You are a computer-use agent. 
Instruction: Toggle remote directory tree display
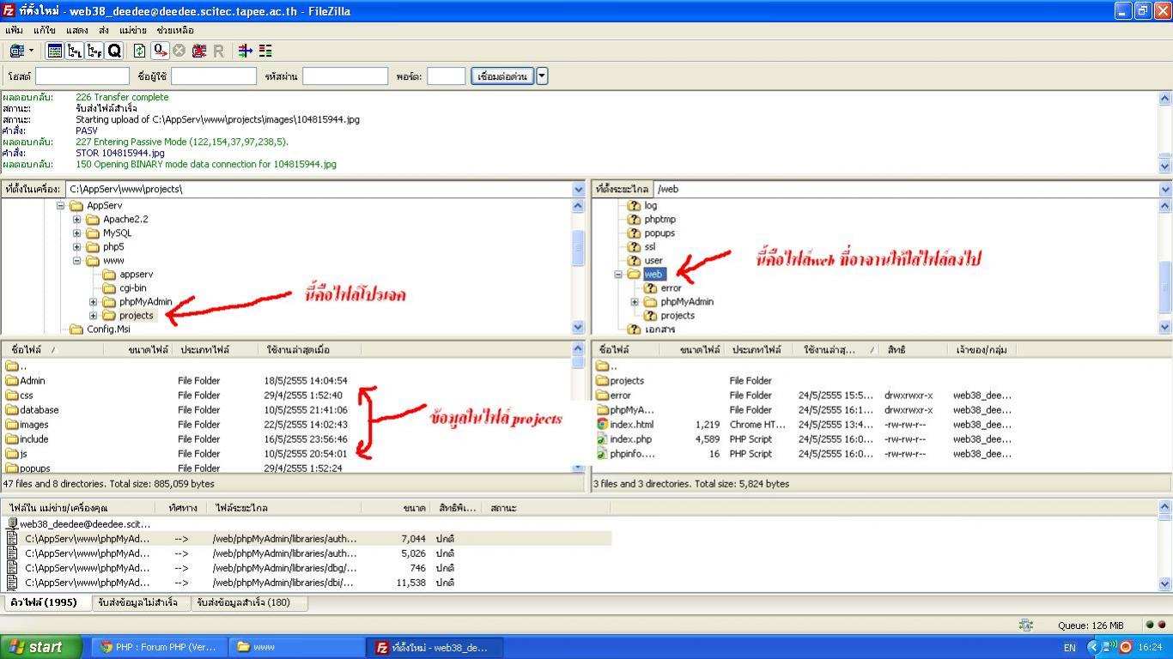pos(94,51)
